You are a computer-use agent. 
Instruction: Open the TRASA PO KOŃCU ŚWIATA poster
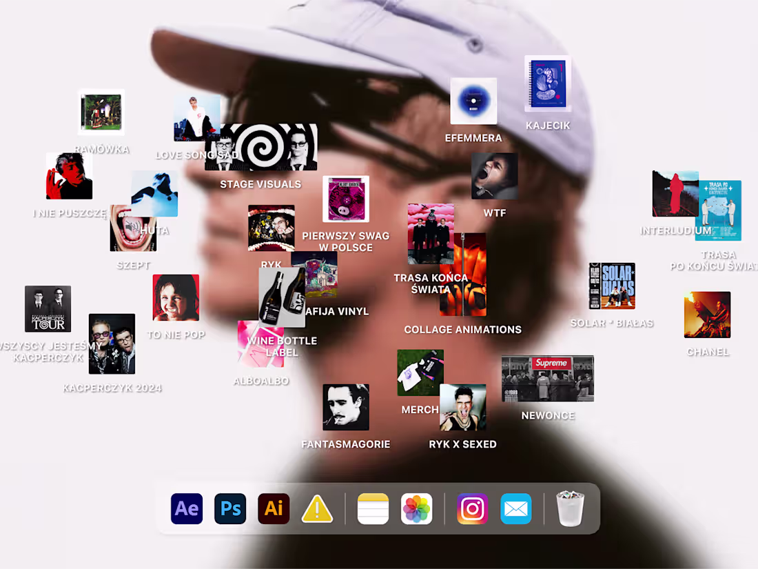718,210
